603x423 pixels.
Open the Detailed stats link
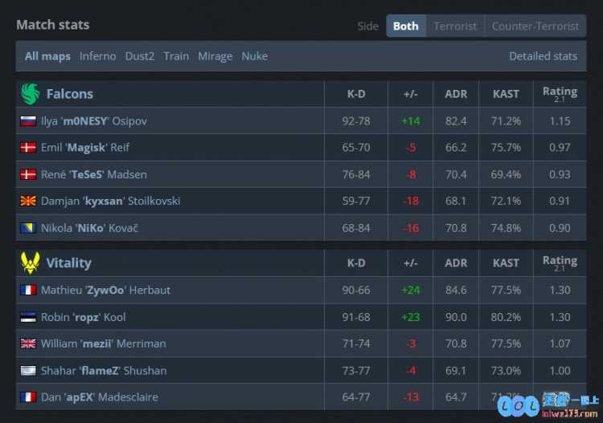pyautogui.click(x=543, y=56)
